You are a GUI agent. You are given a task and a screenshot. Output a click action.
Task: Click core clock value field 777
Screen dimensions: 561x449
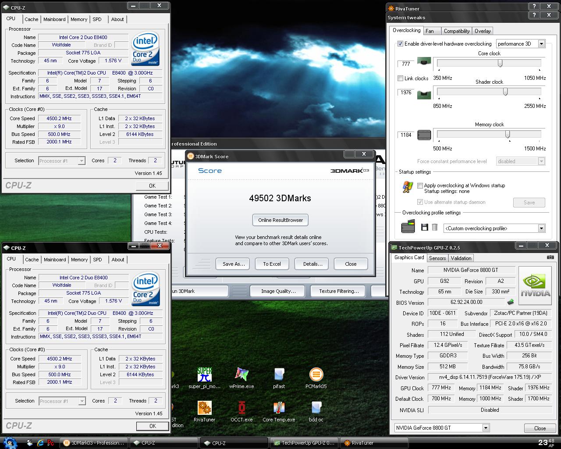(x=406, y=64)
